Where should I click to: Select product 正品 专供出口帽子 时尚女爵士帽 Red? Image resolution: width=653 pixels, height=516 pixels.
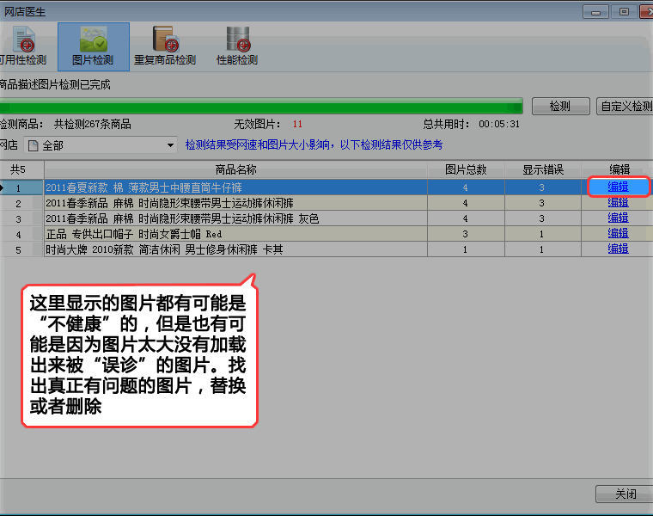[235, 234]
